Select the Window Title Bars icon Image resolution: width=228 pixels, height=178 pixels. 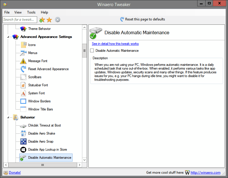point(23,109)
